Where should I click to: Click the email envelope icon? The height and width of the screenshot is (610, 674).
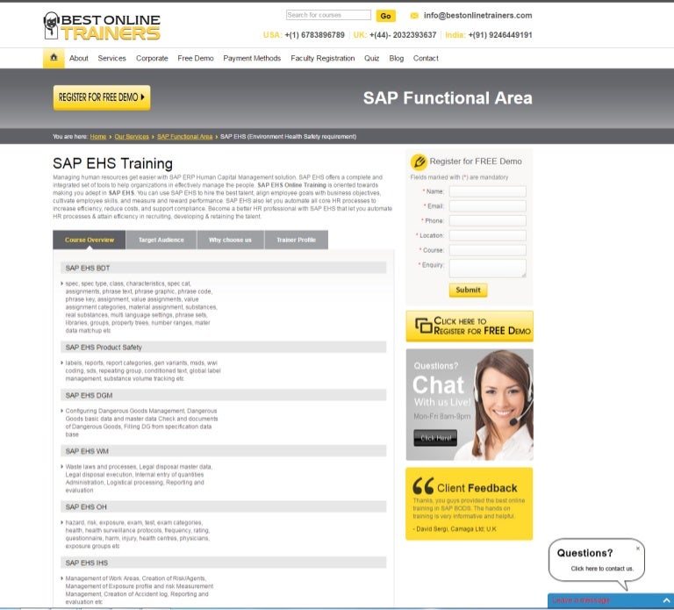(x=414, y=16)
